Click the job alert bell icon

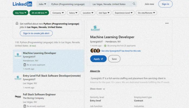pyautogui.click(x=17, y=23)
